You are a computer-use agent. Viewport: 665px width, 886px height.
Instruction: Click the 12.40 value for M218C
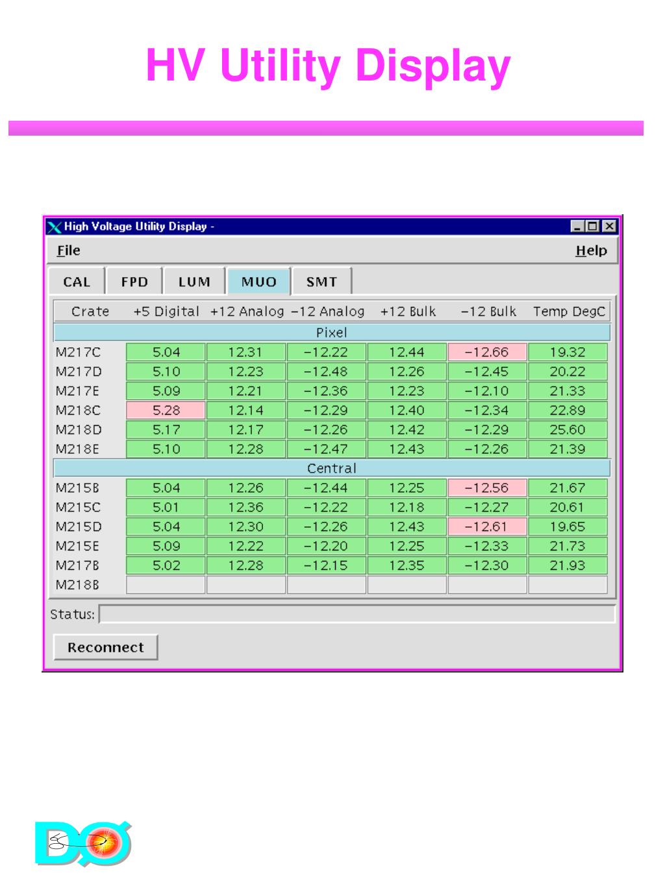(407, 410)
